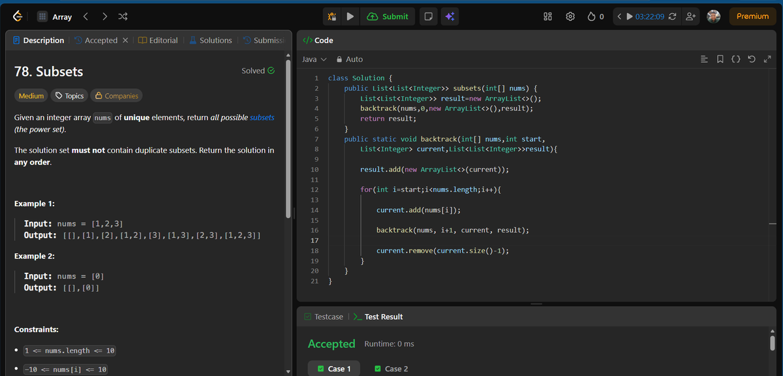This screenshot has width=783, height=376.
Task: Start the timer play control
Action: [x=629, y=16]
